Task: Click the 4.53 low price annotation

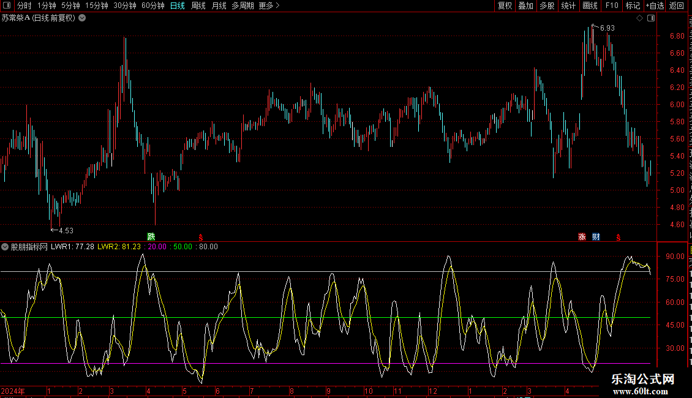Action: tap(66, 231)
